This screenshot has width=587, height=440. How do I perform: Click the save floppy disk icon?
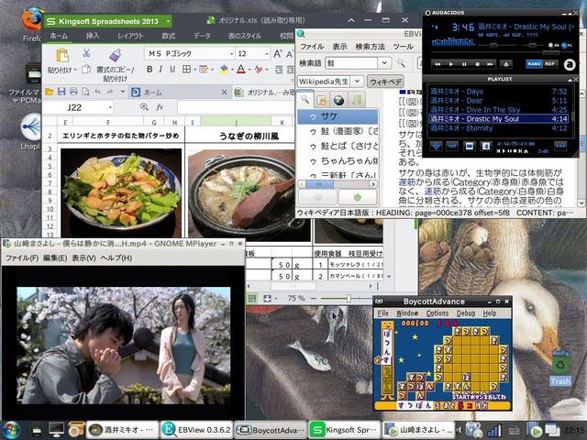[61, 92]
